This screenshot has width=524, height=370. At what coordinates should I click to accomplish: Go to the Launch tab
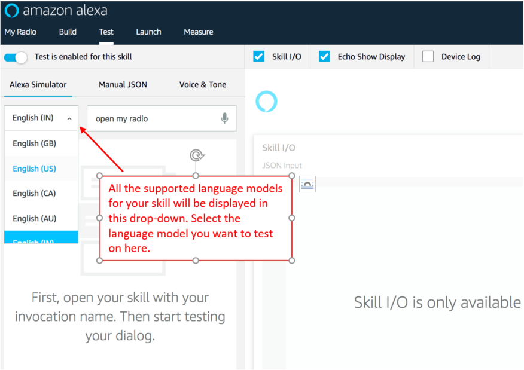[x=148, y=32]
